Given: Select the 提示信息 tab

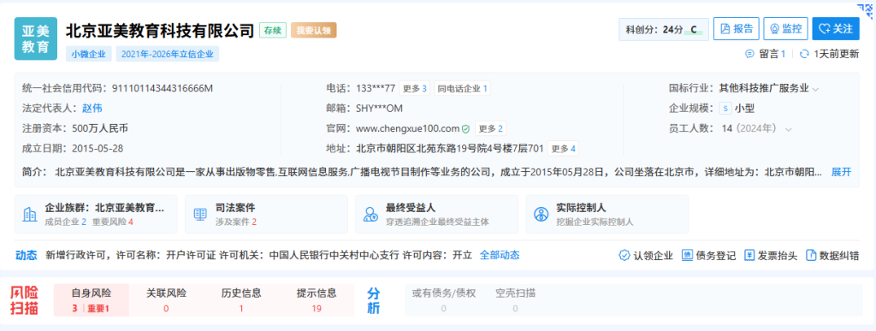Looking at the screenshot, I should coord(317,300).
